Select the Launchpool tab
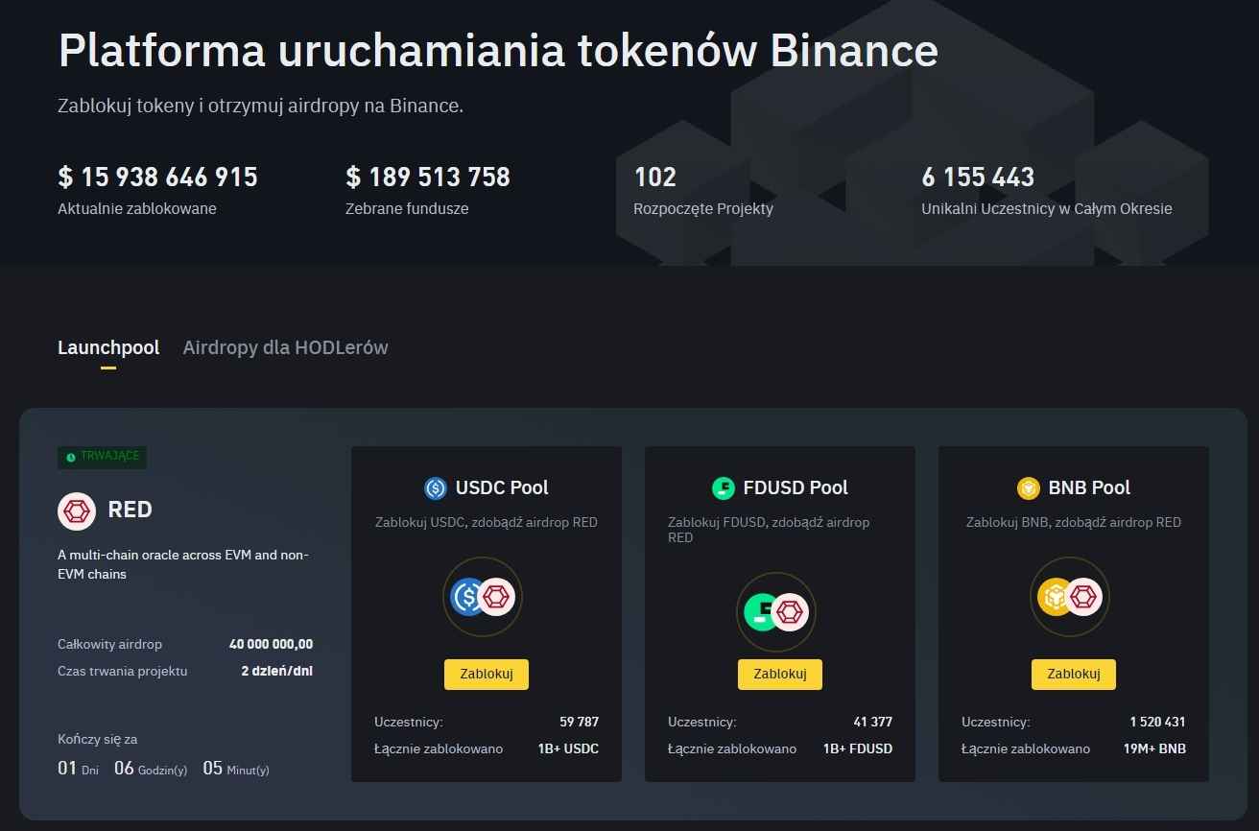 108,347
